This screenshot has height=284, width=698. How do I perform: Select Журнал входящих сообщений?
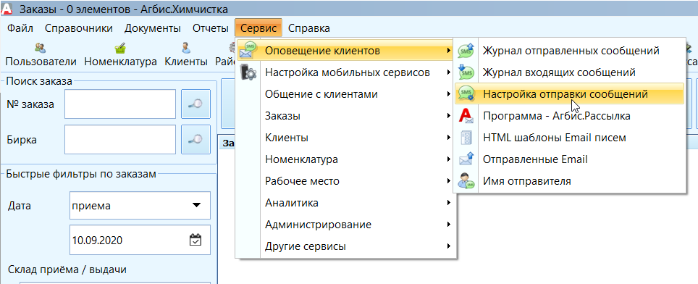[569, 72]
